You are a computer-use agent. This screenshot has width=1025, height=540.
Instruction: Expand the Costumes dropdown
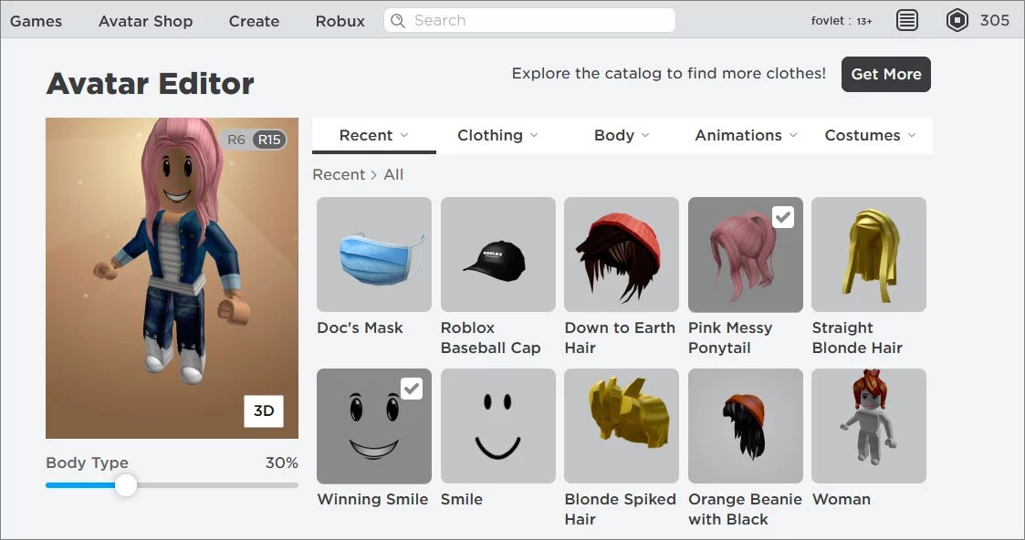[x=869, y=134]
